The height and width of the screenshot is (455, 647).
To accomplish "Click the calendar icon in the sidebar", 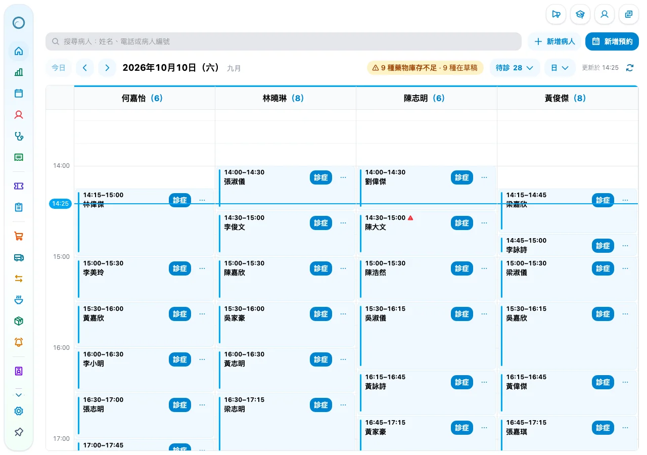I will 19,94.
